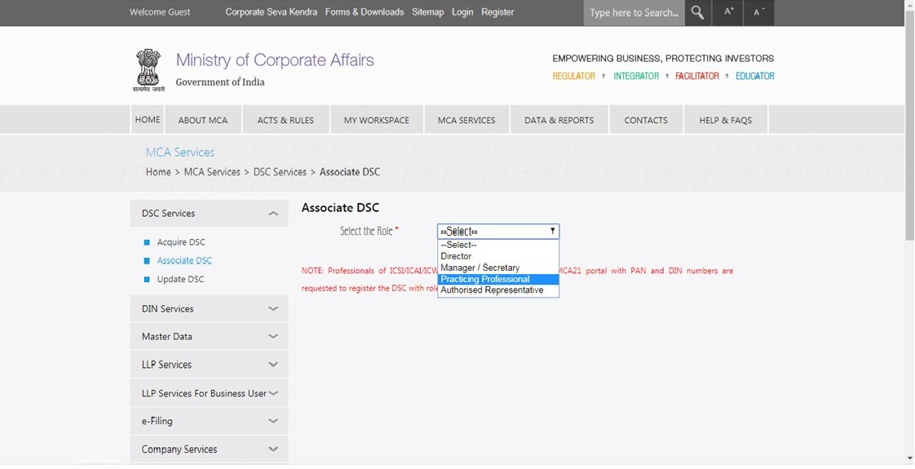Screen dimensions: 915x469
Task: Click the Register link
Action: [497, 11]
